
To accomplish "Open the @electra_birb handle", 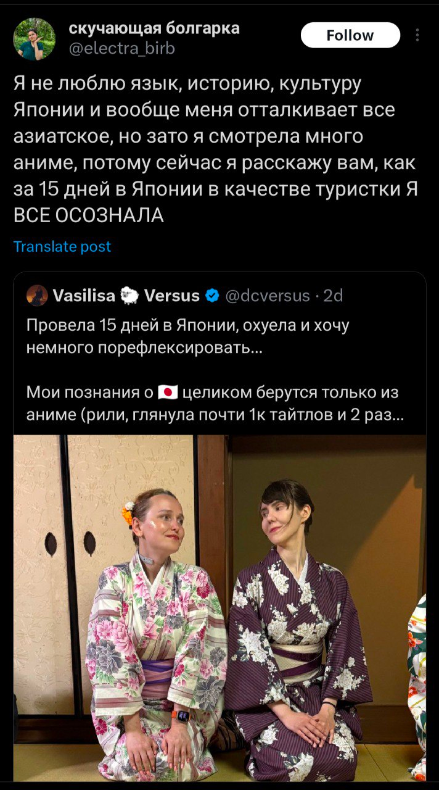I will click(121, 48).
